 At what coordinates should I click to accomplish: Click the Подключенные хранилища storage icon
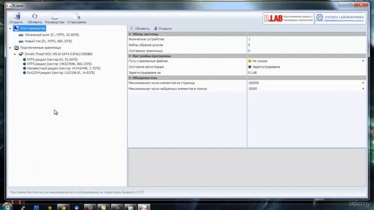click(x=16, y=48)
